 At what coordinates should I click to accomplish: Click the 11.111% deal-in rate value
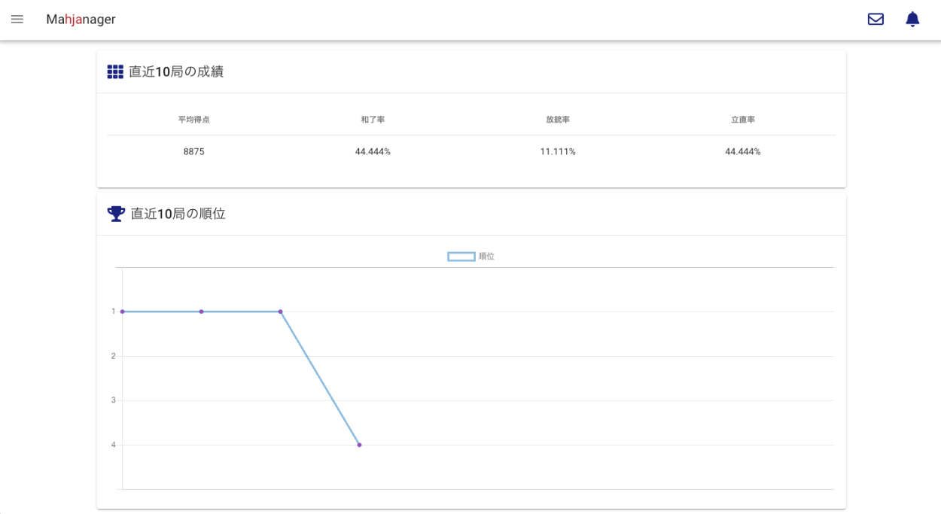[x=558, y=152]
